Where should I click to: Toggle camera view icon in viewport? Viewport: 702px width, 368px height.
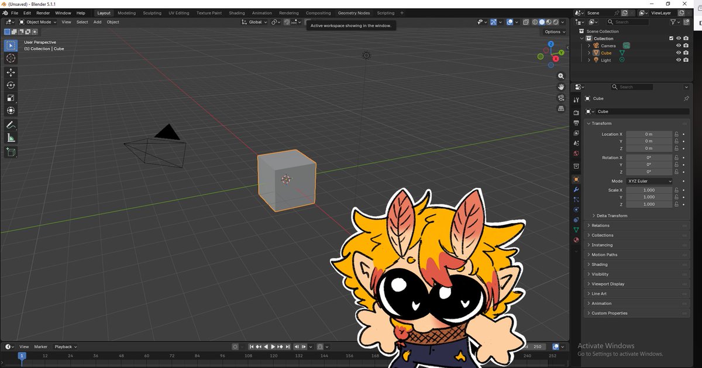point(561,98)
